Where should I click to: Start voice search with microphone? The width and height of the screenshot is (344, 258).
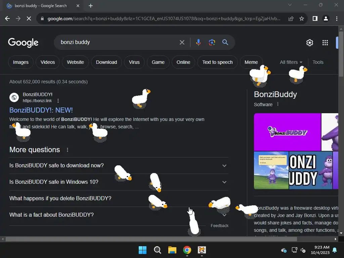point(198,42)
